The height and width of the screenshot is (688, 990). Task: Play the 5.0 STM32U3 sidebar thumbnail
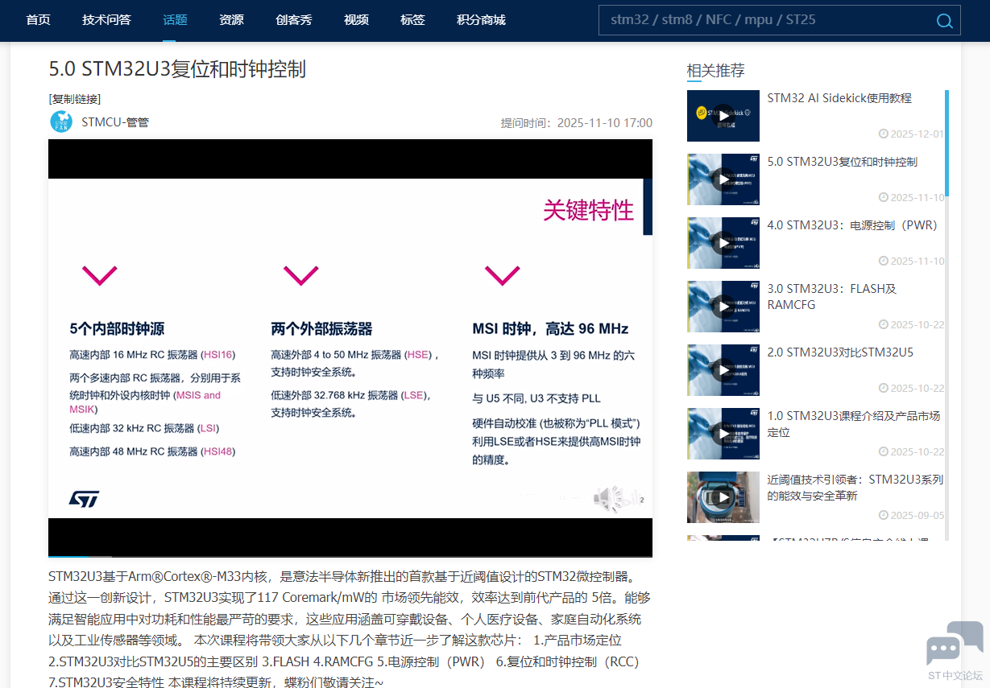pos(723,179)
